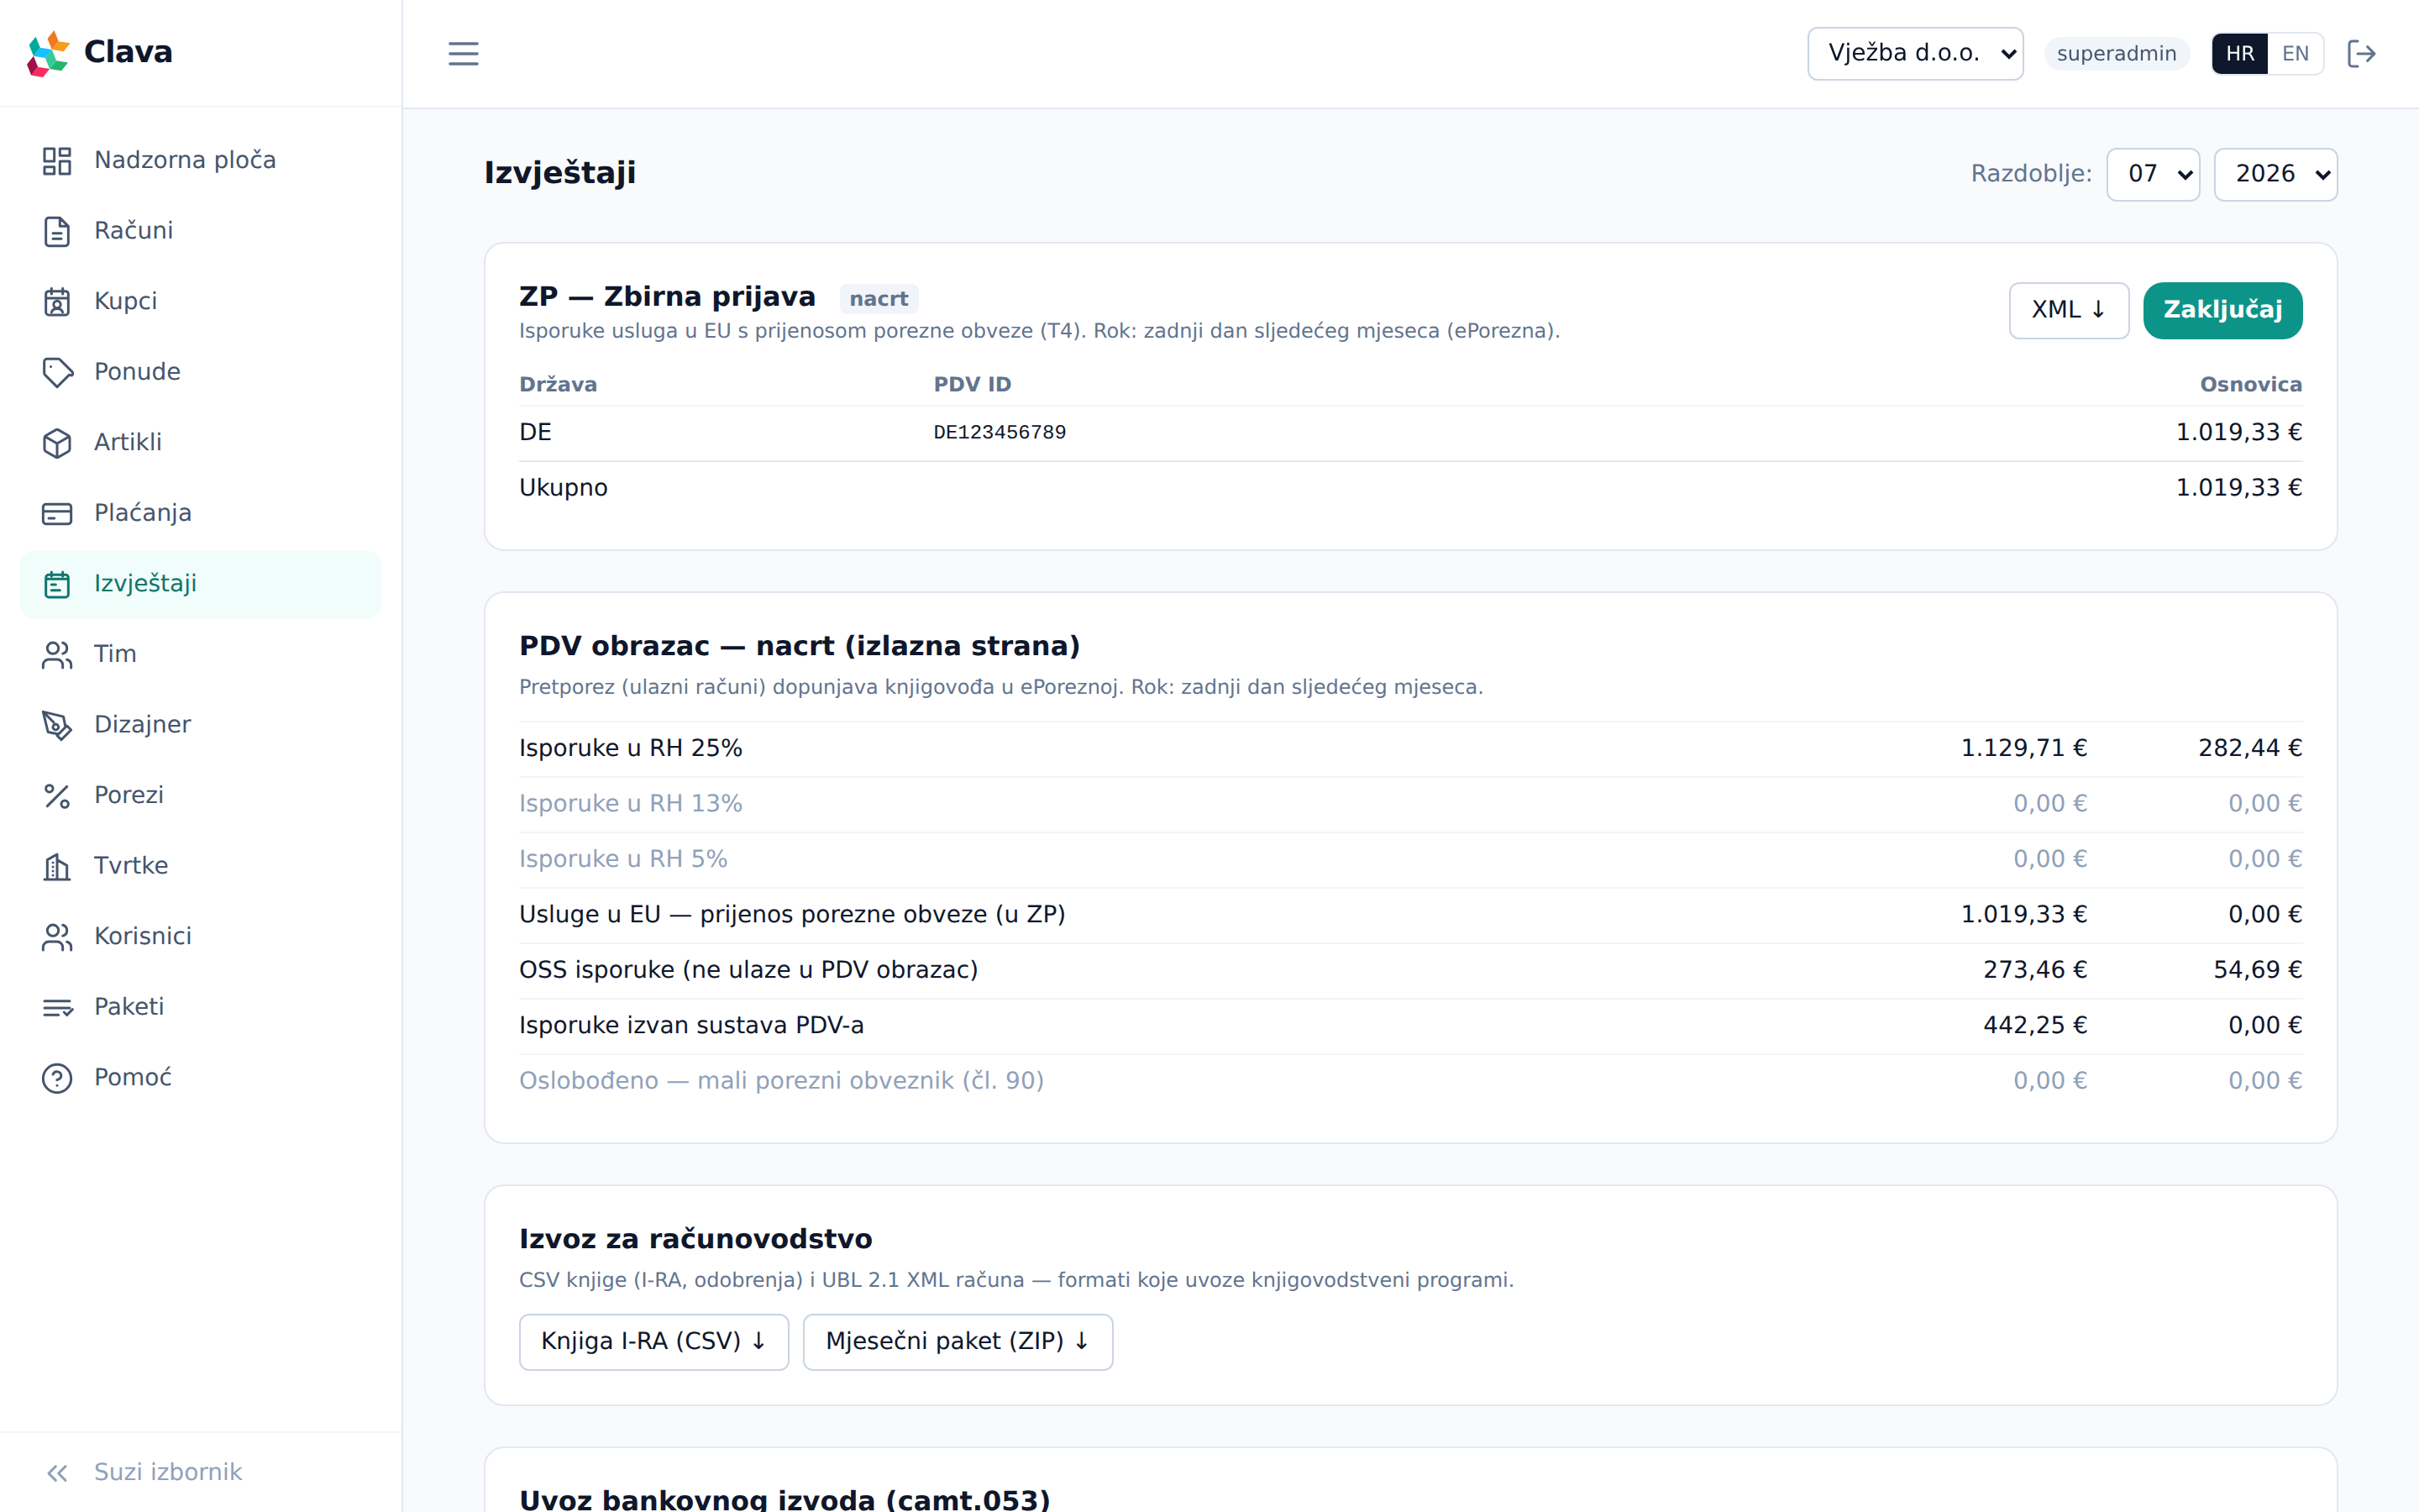Click the Artikli box icon
This screenshot has width=2419, height=1512.
57,443
